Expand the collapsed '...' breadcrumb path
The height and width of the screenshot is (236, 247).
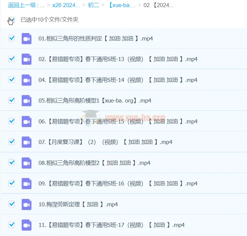click(x=42, y=5)
